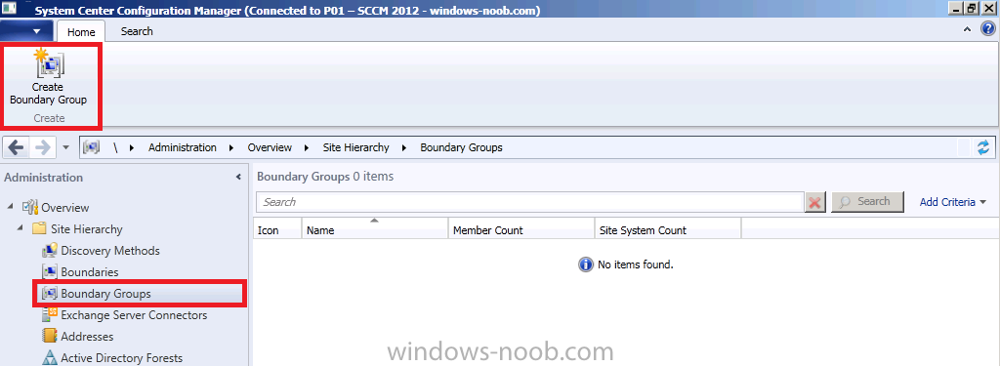1000x366 pixels.
Task: Open Discovery Methods in the tree
Action: [110, 251]
